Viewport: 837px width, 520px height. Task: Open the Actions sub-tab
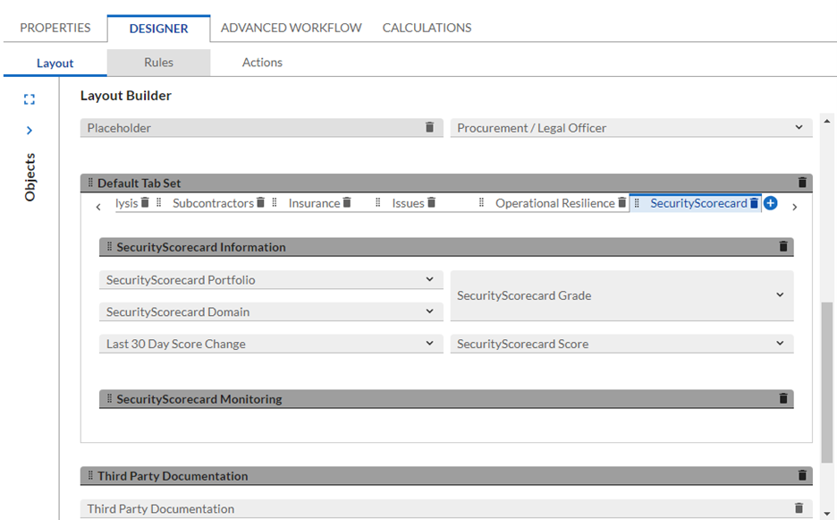(x=262, y=63)
